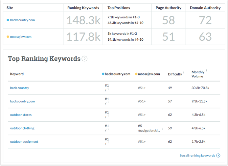Click info icon in 'backcountry.com' keyword ranking row
The image size is (228, 166).
tap(108, 102)
